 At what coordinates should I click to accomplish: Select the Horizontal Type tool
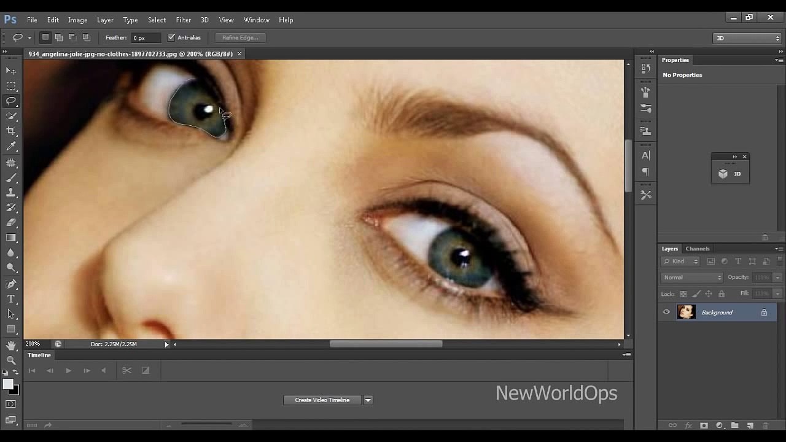(x=11, y=299)
